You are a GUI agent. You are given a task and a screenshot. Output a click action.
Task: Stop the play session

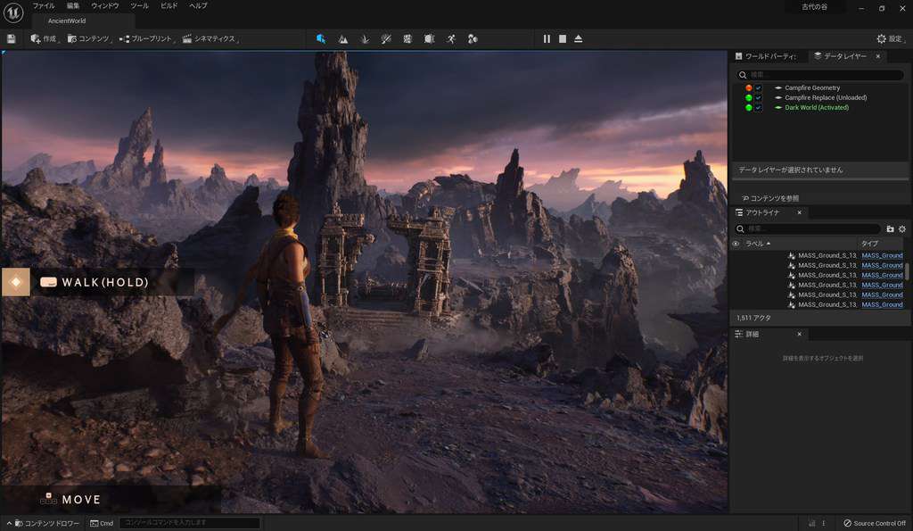[x=563, y=39]
